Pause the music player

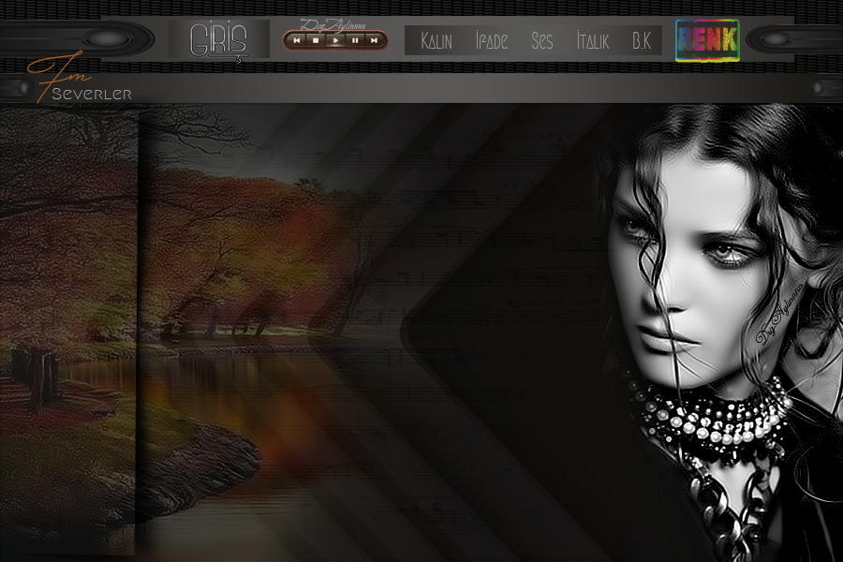(x=355, y=40)
